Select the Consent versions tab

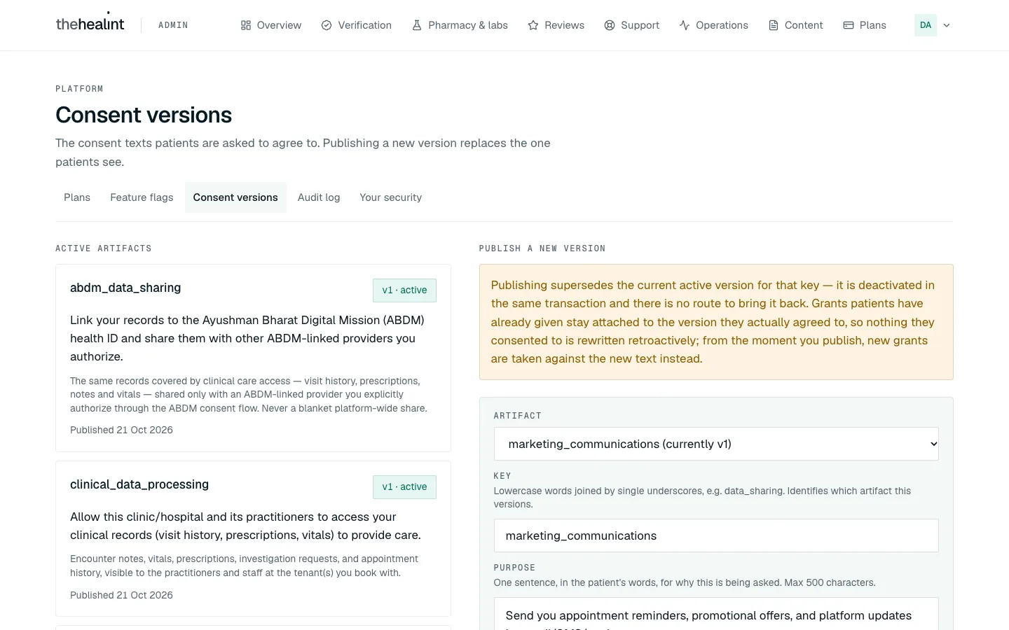235,197
